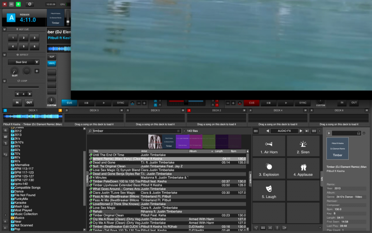The image size is (372, 233).
Task: Trigger the Explosion sample pad
Action: [x=269, y=169]
